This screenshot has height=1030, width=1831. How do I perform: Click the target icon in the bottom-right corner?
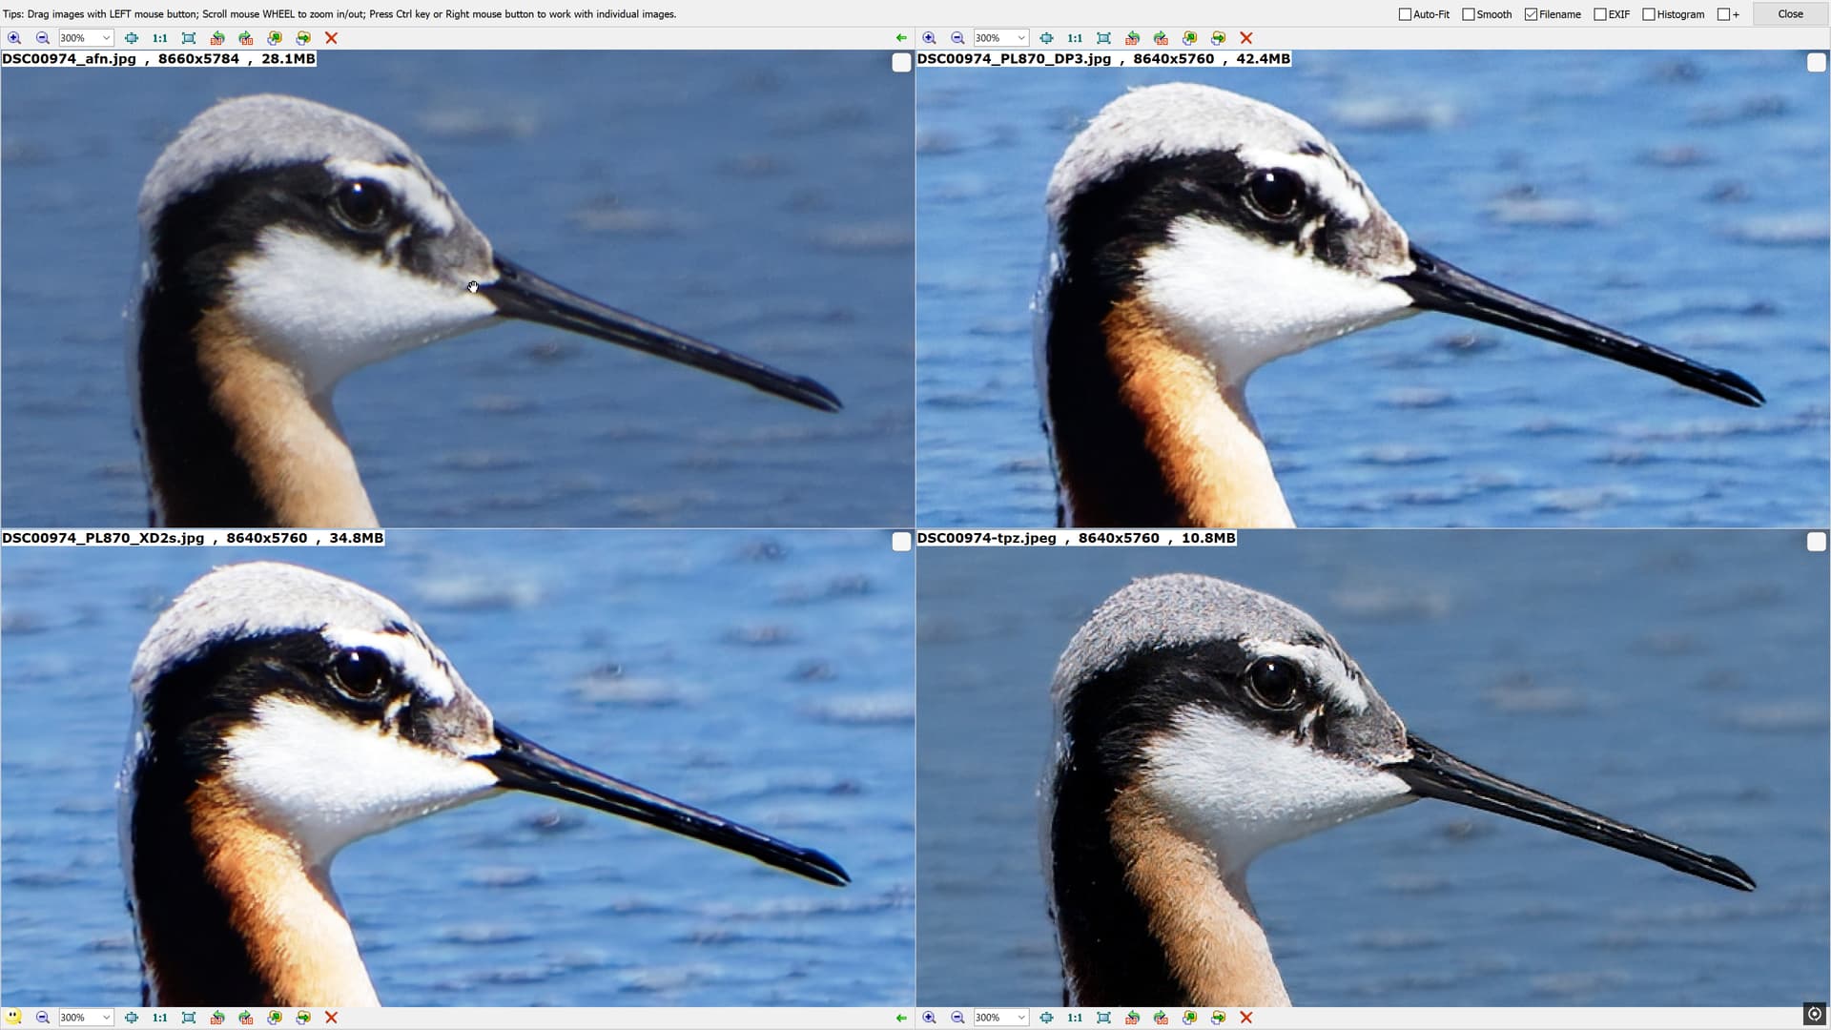pos(1815,1015)
